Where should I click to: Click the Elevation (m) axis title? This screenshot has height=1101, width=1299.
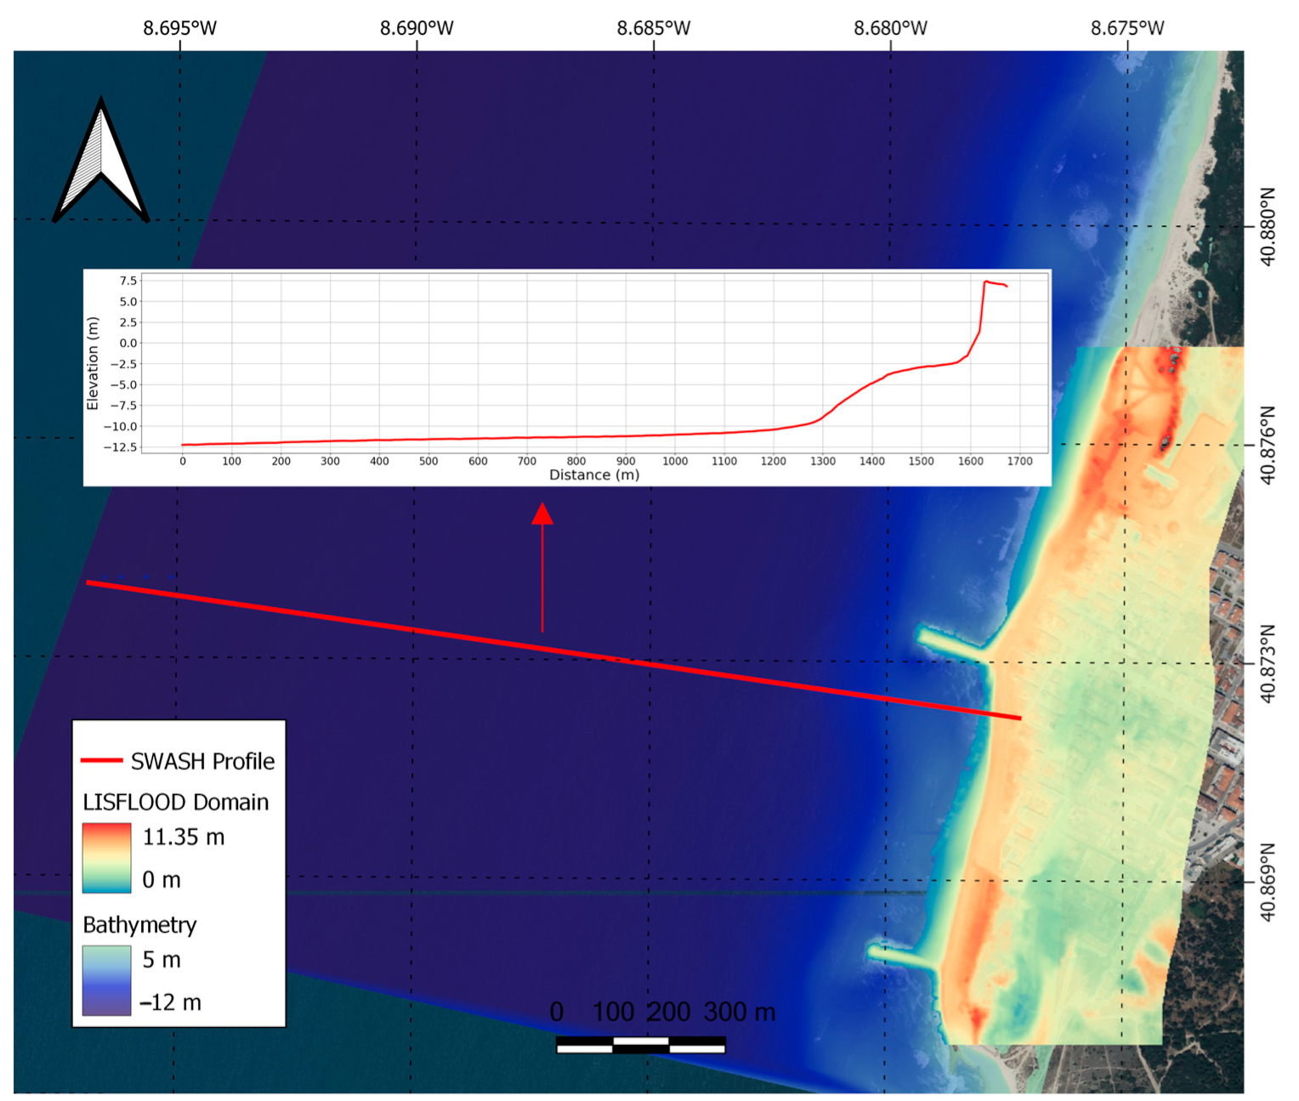[93, 363]
